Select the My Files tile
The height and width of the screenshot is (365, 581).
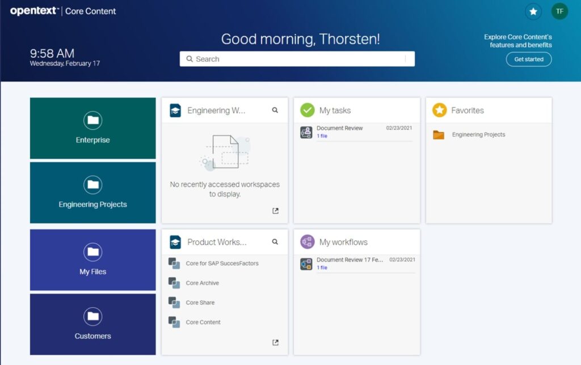pos(92,260)
